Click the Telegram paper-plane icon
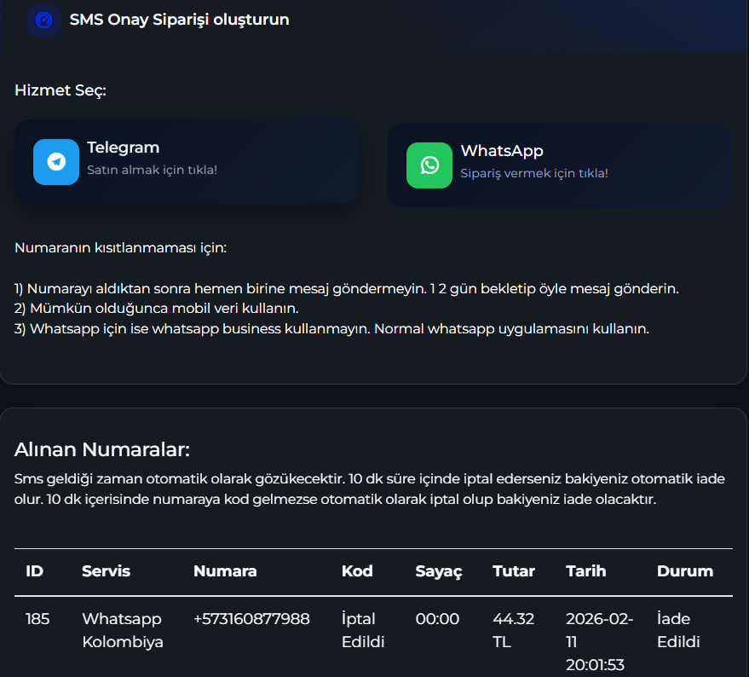749x677 pixels. coord(56,162)
